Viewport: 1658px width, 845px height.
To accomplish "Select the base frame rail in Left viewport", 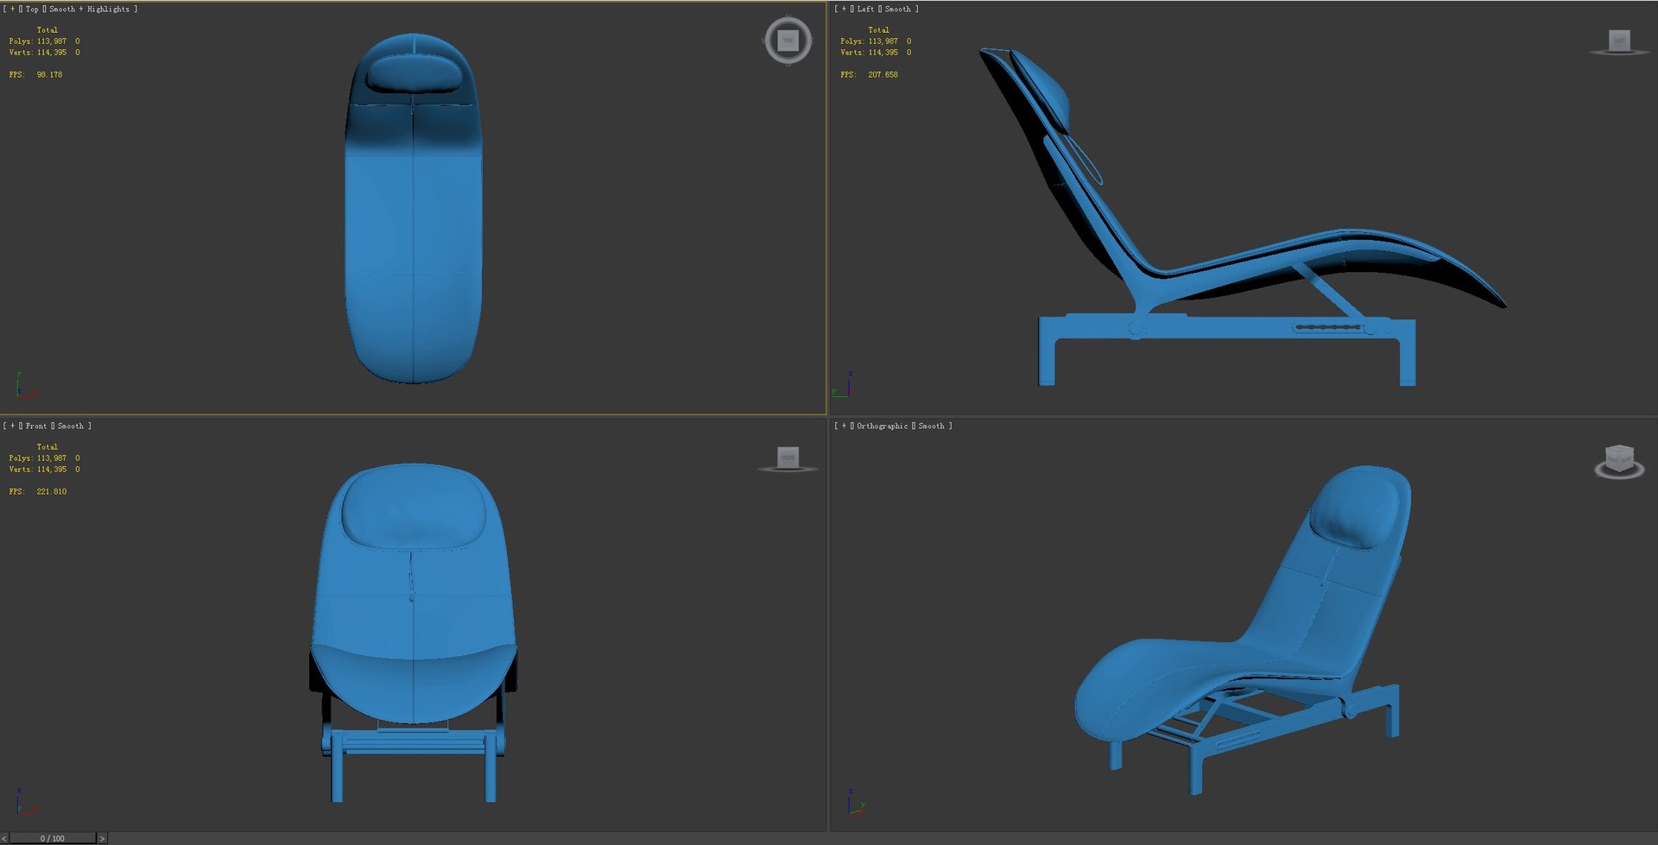I will pos(1226,327).
